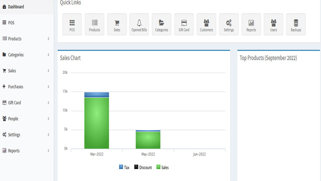321x181 pixels.
Task: Toggle the Tax series in chart legend
Action: click(124, 167)
